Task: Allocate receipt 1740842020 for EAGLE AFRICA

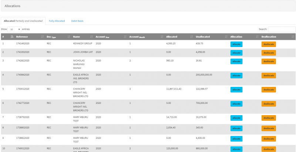Action: click(236, 75)
